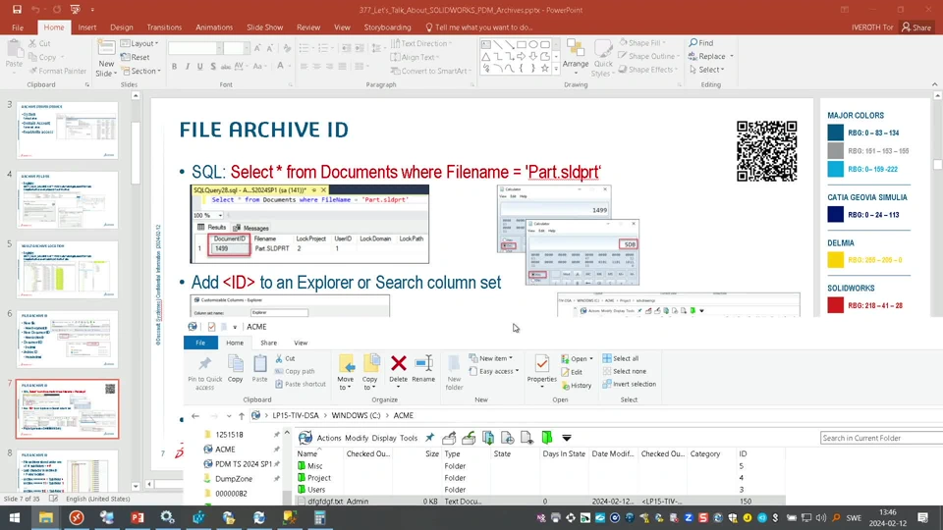This screenshot has height=530, width=943.
Task: Open PowerPoint from the taskbar
Action: 138,517
